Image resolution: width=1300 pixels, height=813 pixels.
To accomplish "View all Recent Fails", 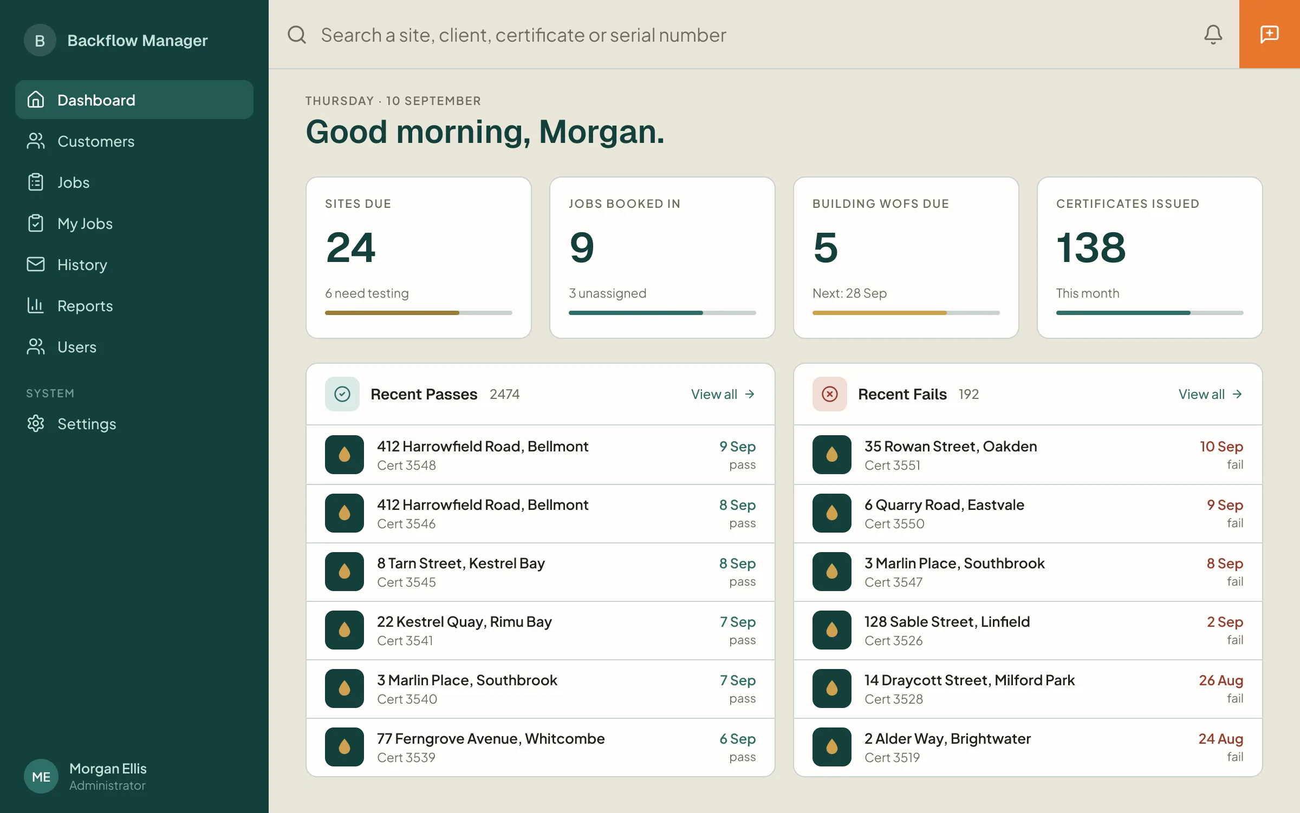I will pyautogui.click(x=1211, y=394).
